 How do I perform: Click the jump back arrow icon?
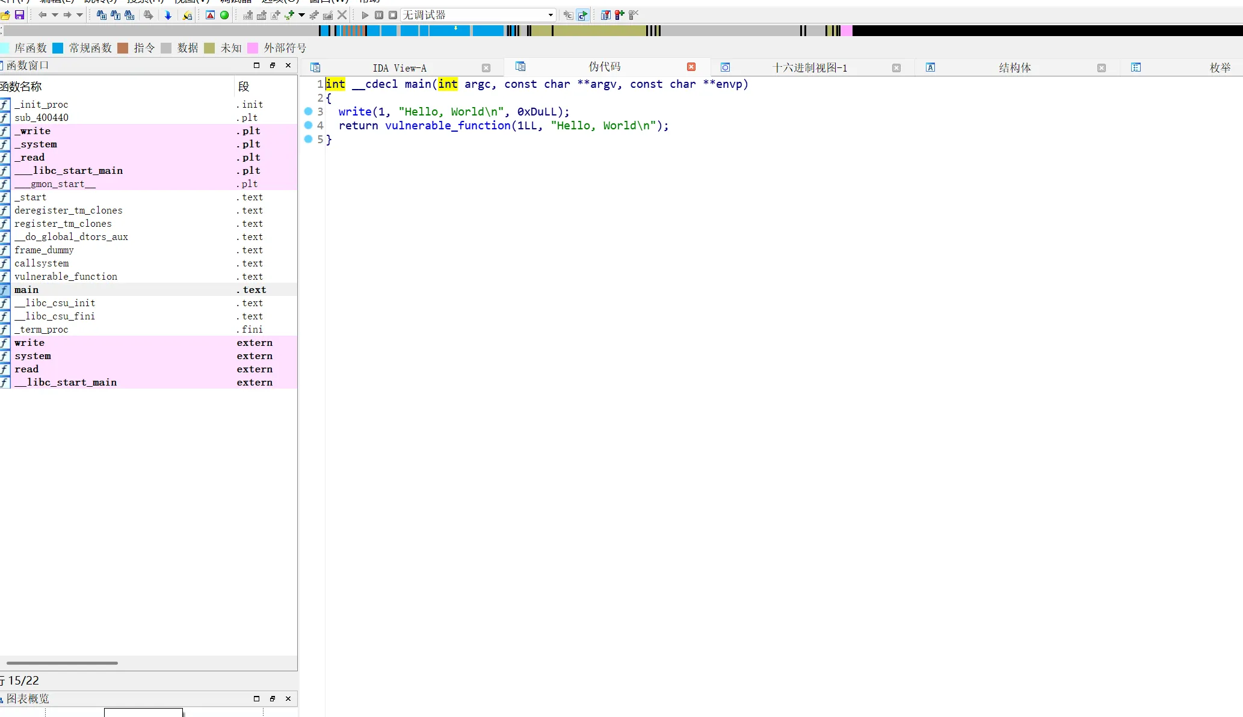click(x=42, y=15)
